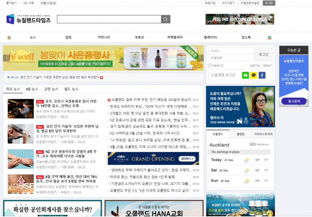Show previous banner with left arrow
The height and width of the screenshot is (217, 312).
[6, 58]
